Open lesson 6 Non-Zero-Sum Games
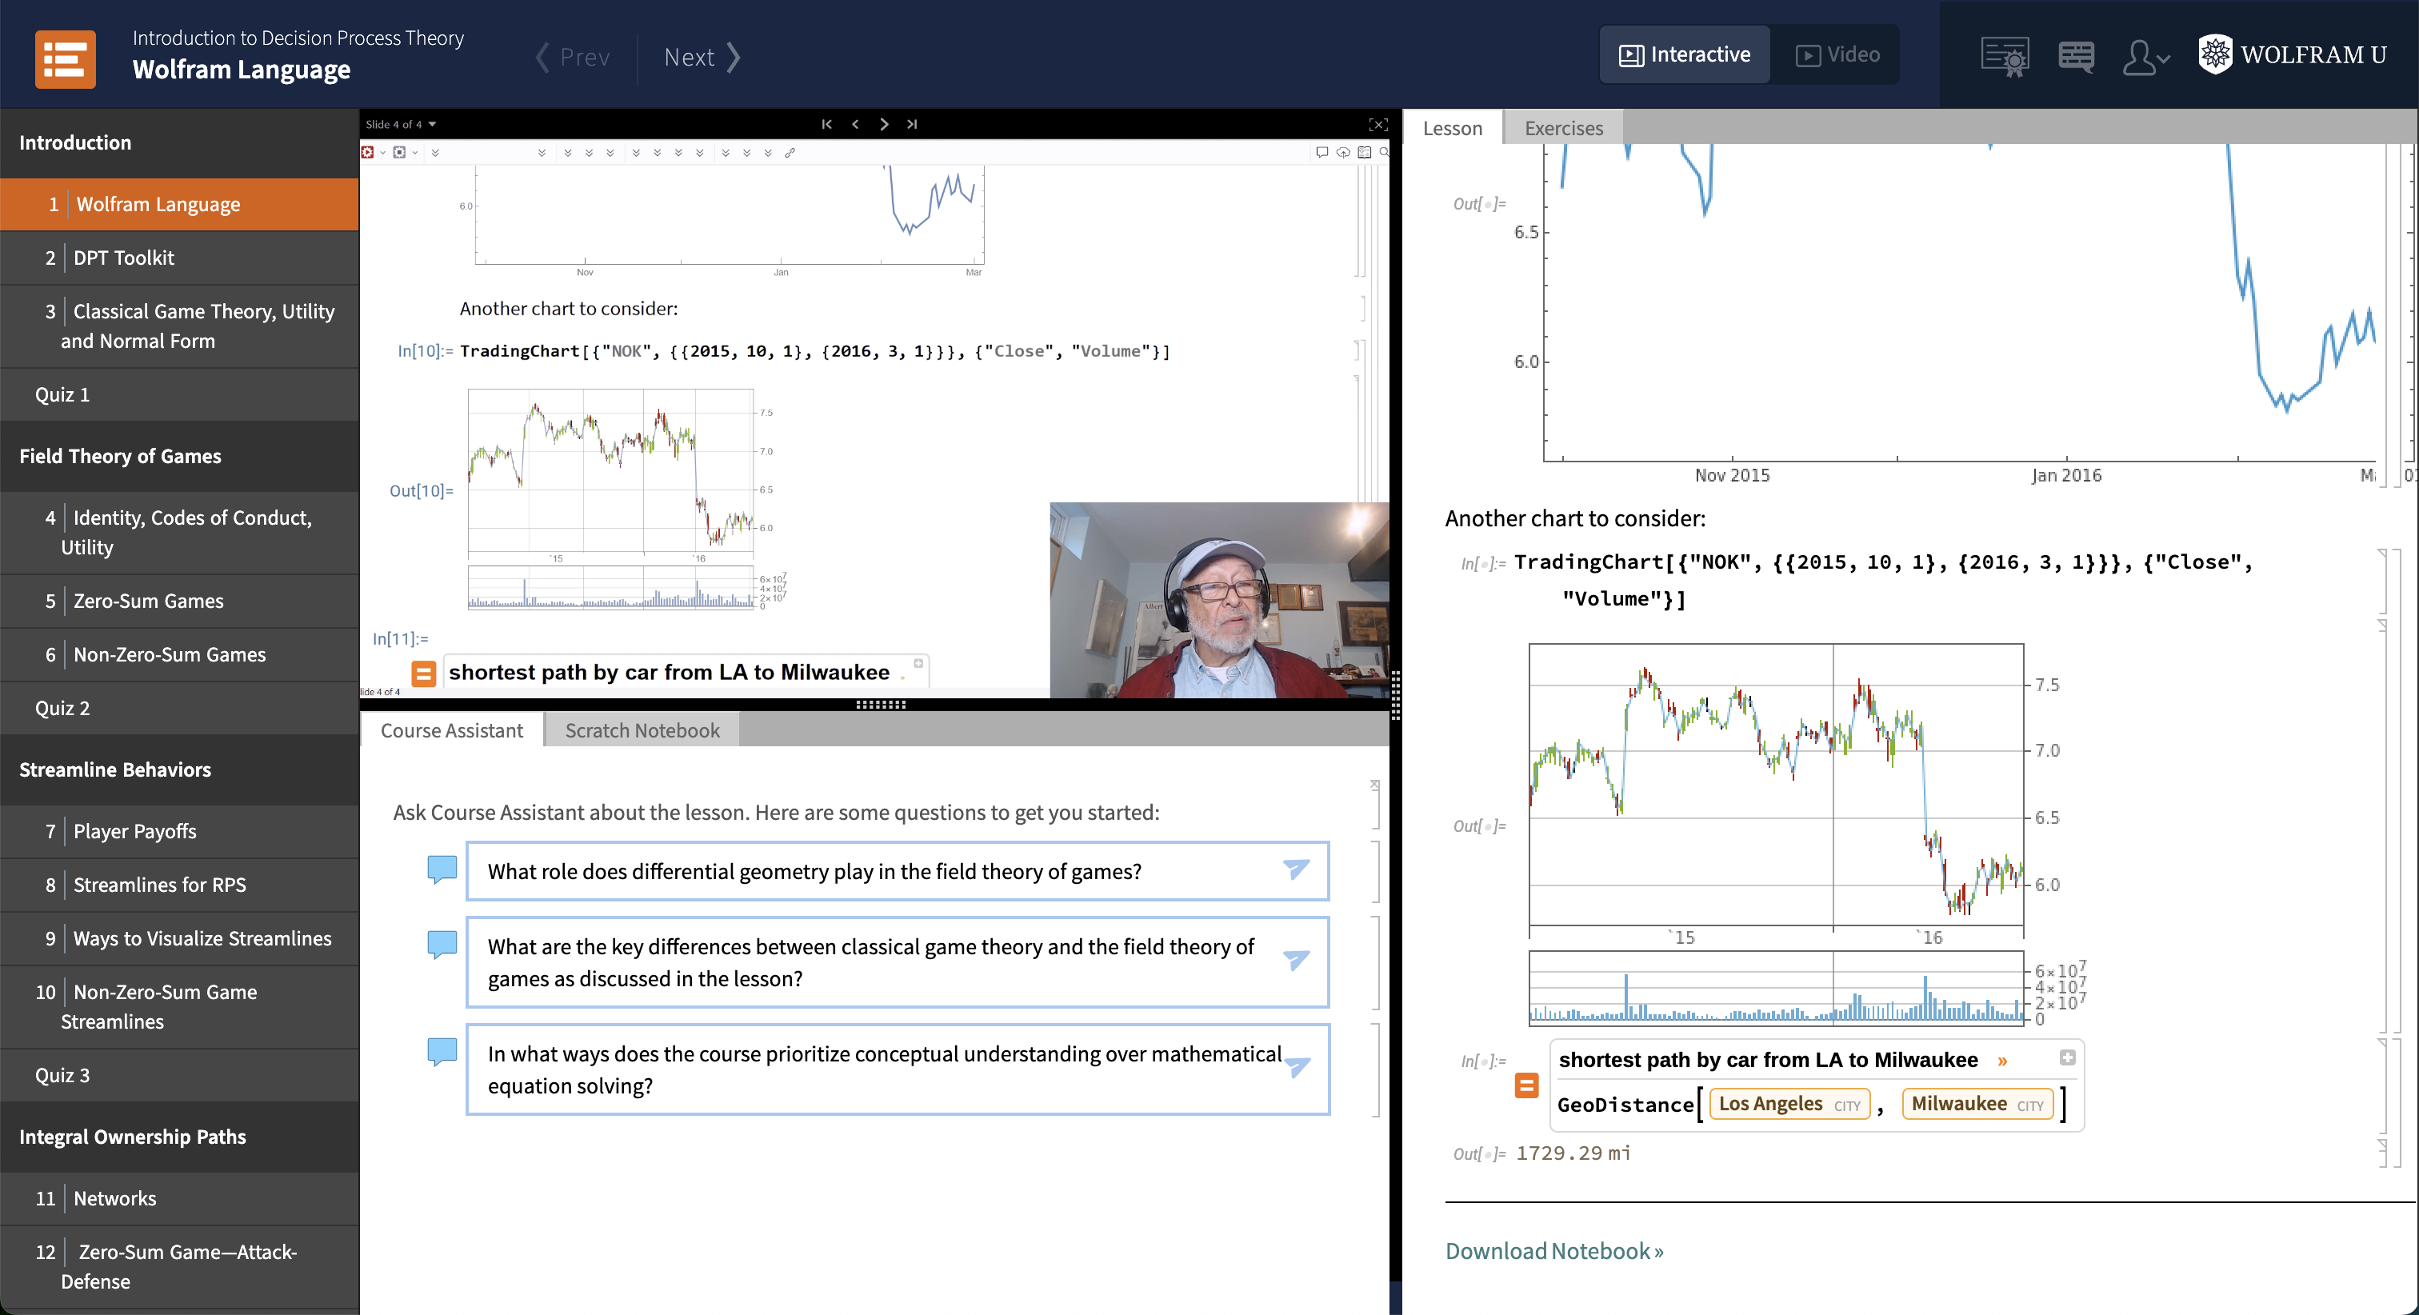 179,654
